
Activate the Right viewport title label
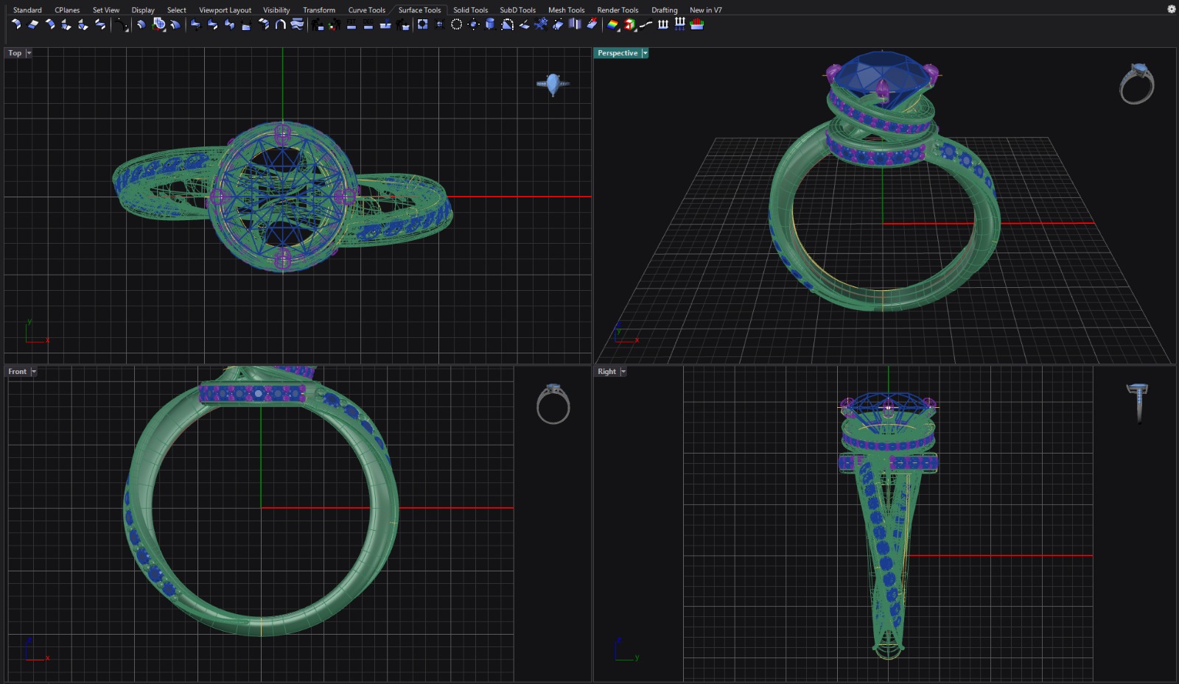pos(606,372)
